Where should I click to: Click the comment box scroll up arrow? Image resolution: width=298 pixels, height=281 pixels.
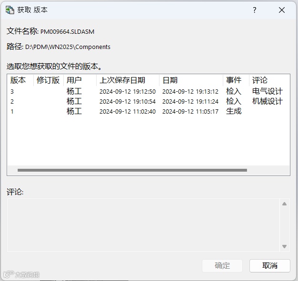coord(284,204)
